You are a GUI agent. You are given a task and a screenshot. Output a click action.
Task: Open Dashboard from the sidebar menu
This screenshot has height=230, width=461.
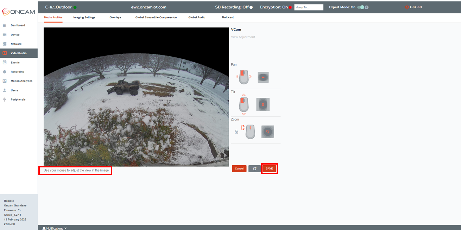coord(19,25)
